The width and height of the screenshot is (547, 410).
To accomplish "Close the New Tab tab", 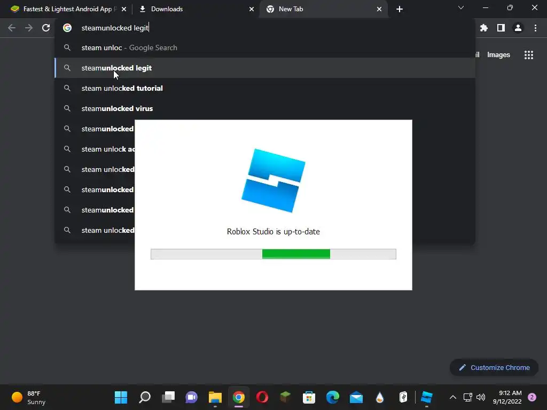I will 379,9.
